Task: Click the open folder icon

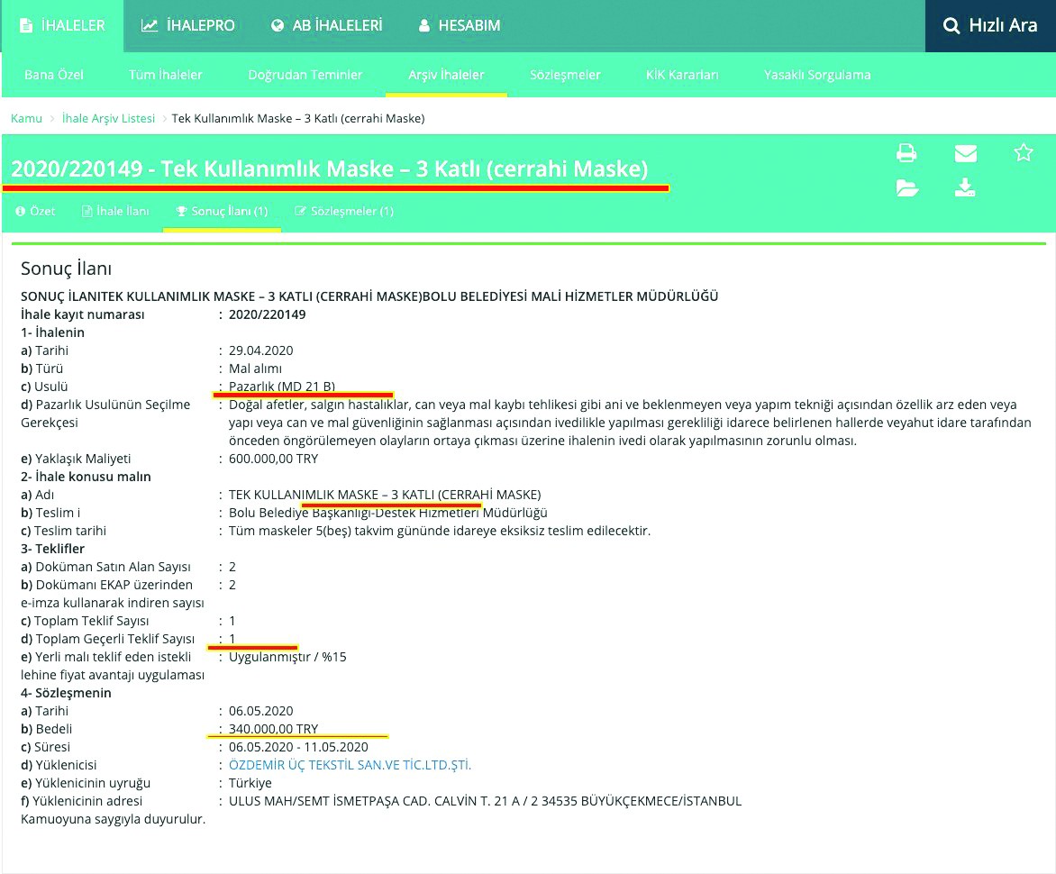Action: tap(906, 188)
